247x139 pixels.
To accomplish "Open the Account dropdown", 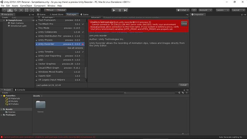I will click(x=205, y=10).
